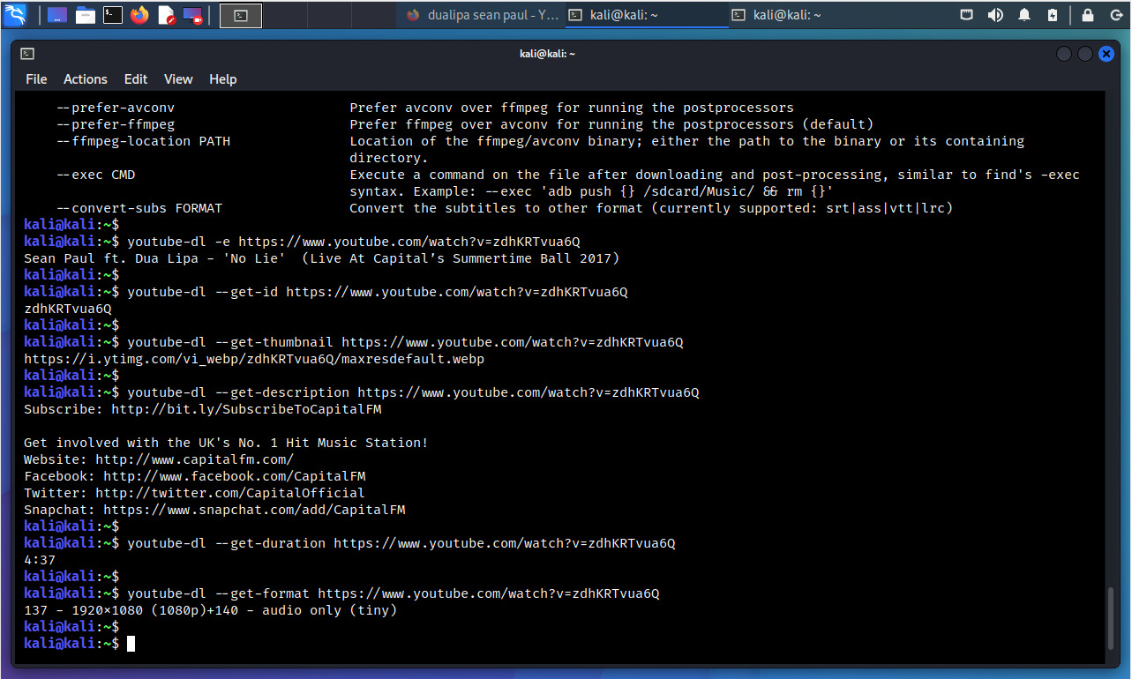
Task: Launch the terminal emulator from panel
Action: point(112,15)
